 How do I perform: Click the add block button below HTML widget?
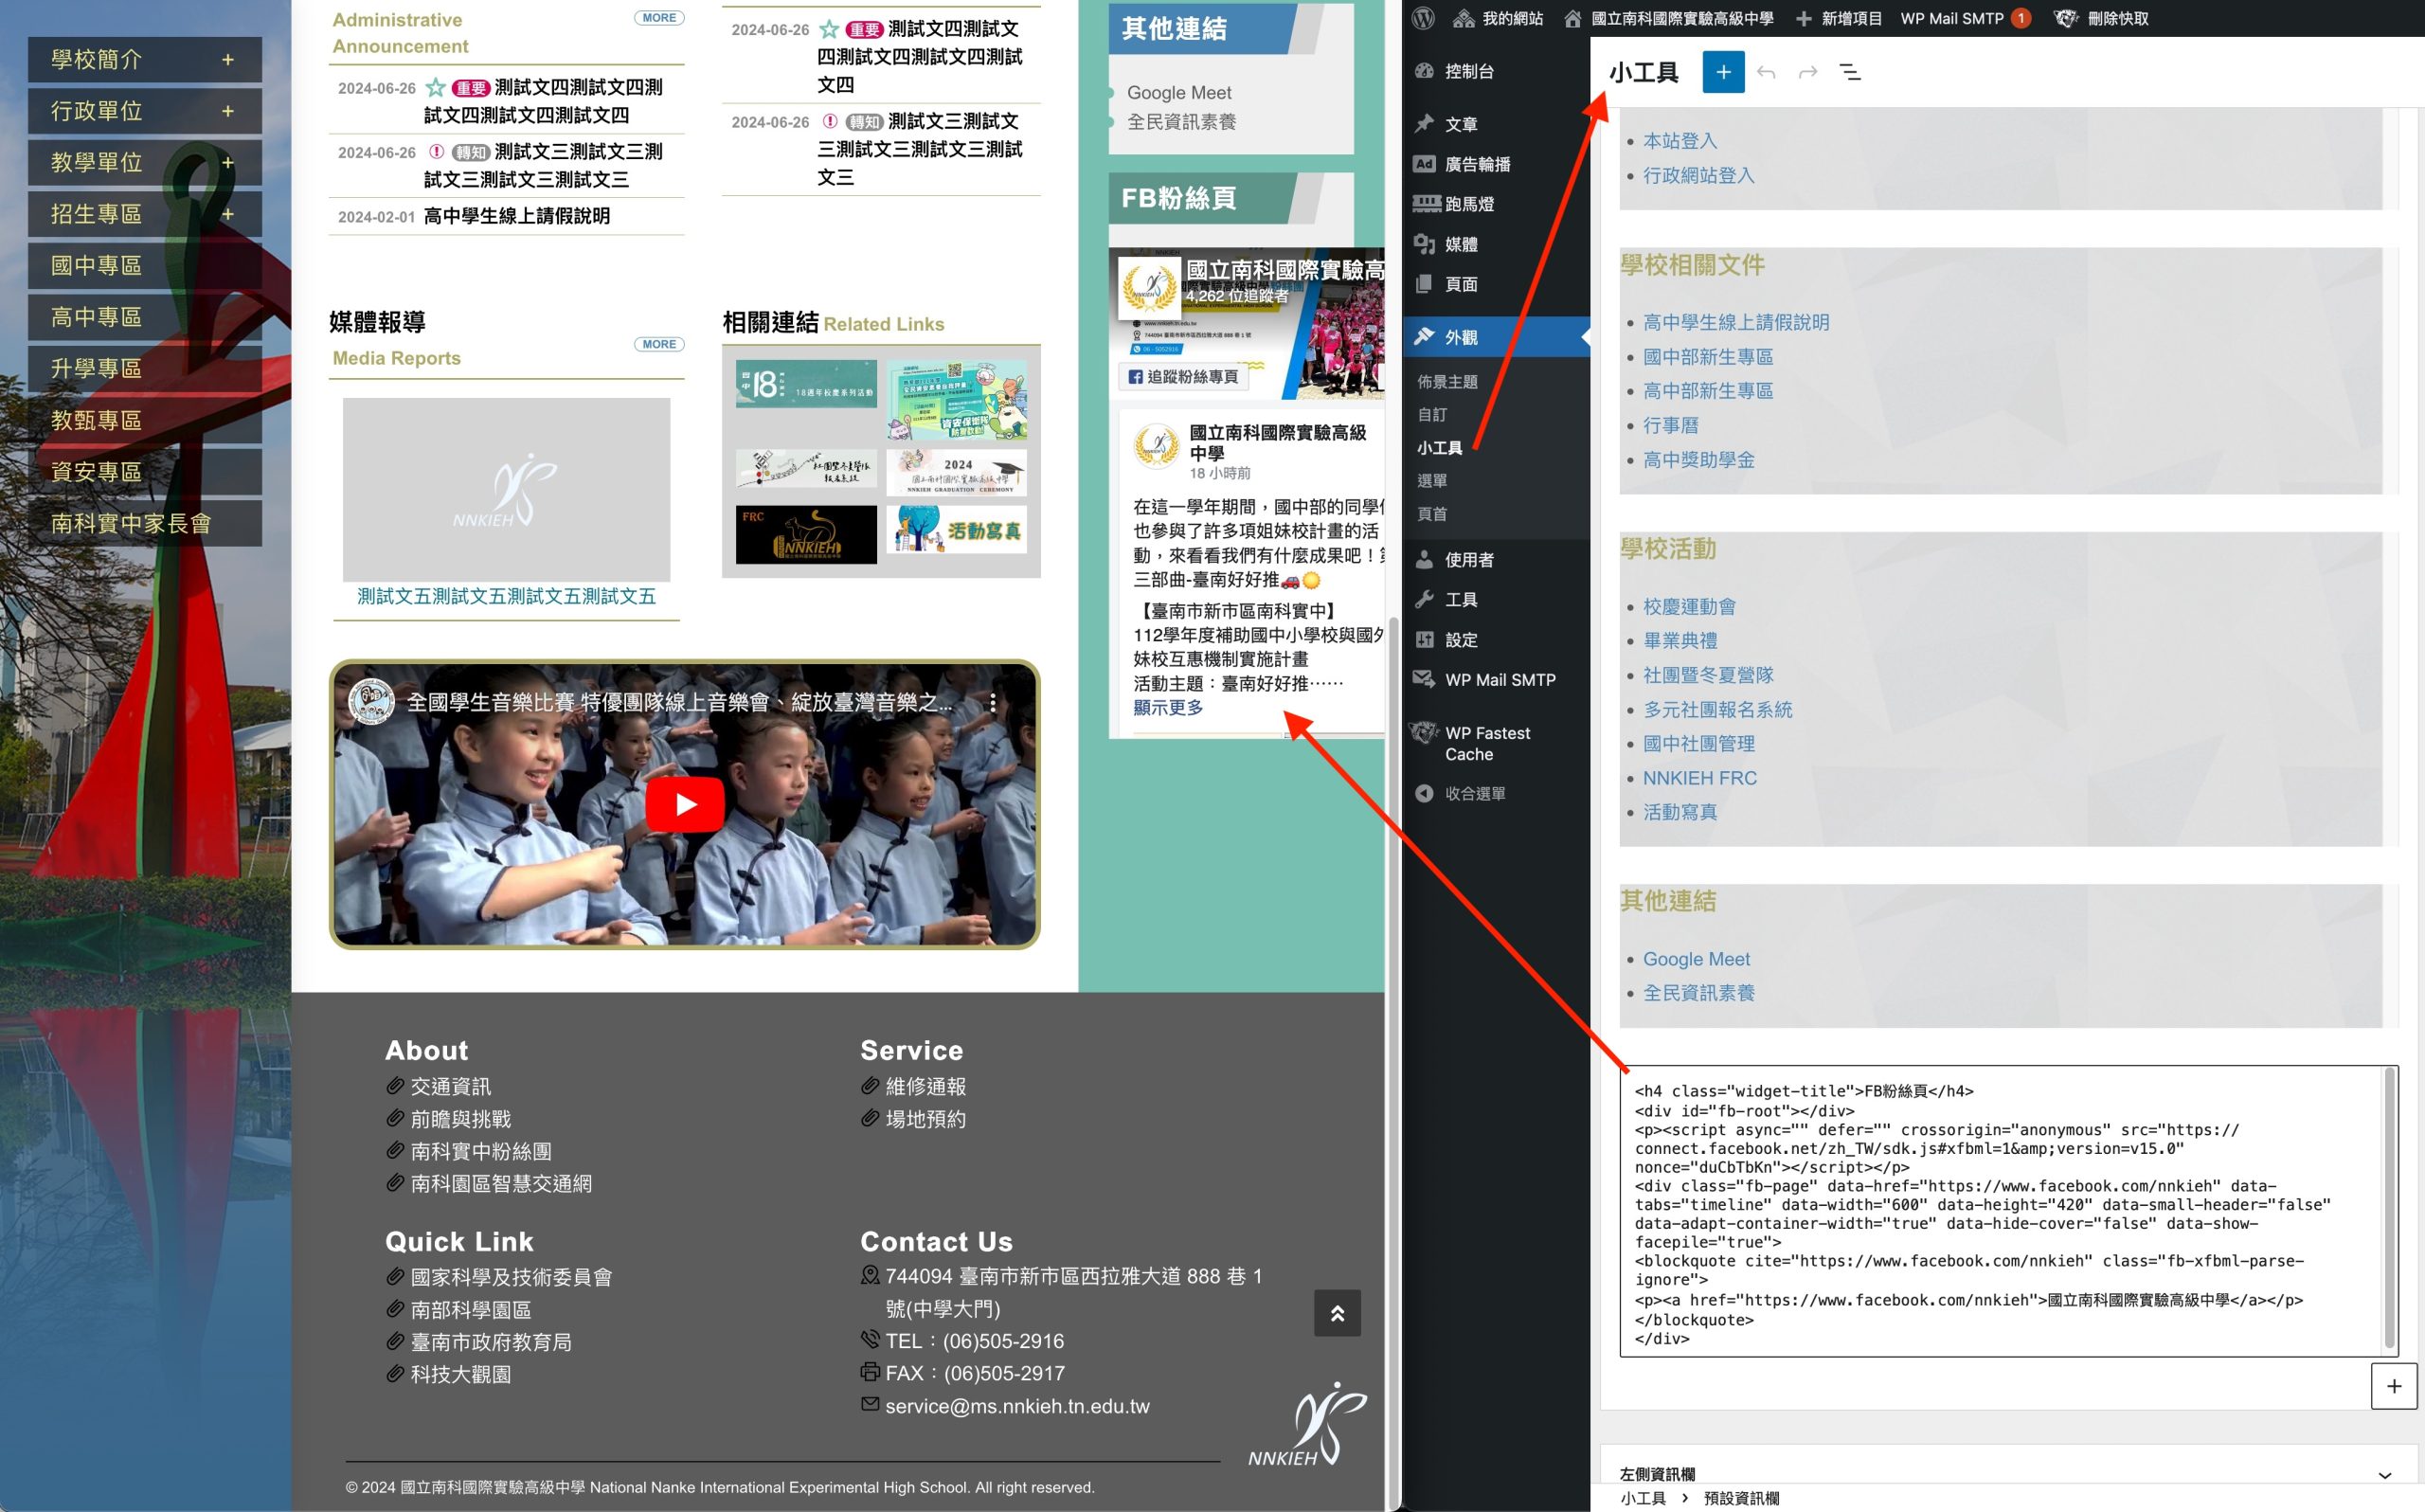pyautogui.click(x=2393, y=1386)
